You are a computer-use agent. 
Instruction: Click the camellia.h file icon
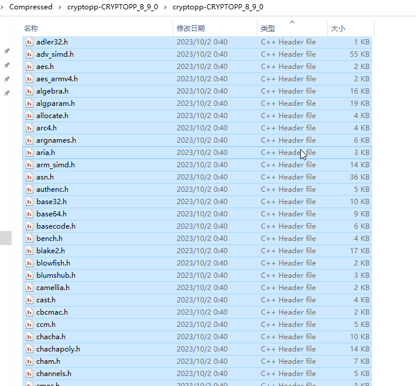tap(29, 288)
